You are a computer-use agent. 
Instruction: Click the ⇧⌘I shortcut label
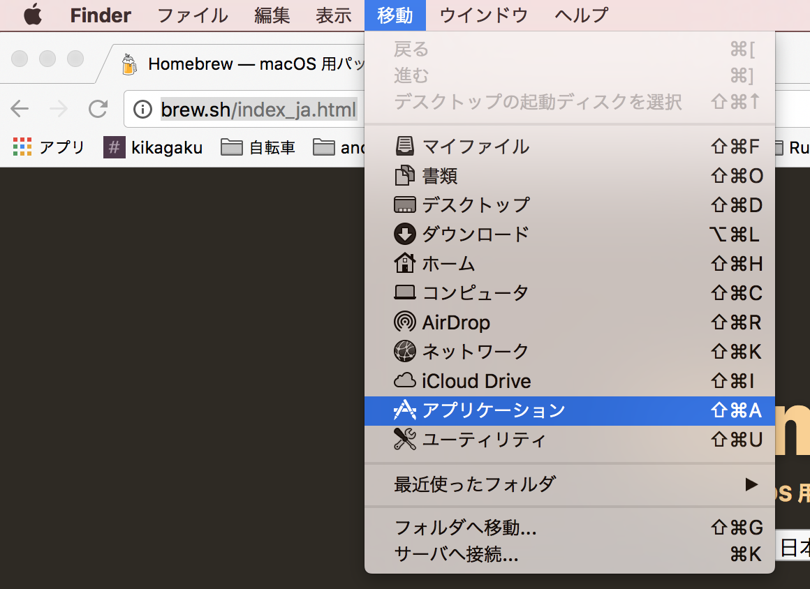click(x=732, y=381)
